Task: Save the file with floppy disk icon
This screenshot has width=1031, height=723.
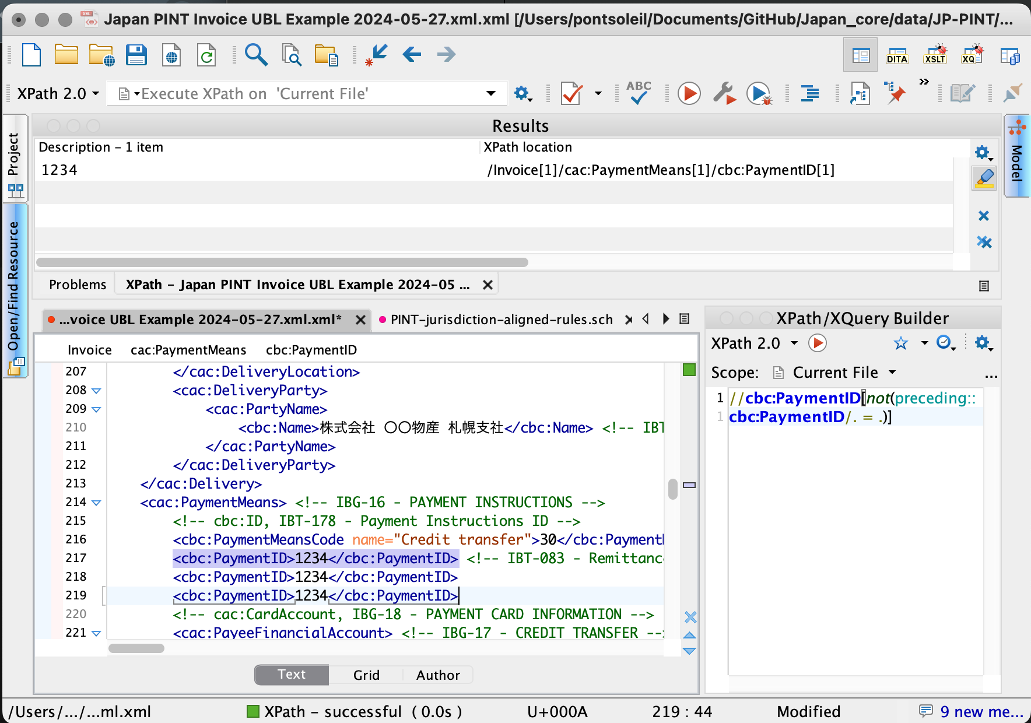Action: [136, 55]
